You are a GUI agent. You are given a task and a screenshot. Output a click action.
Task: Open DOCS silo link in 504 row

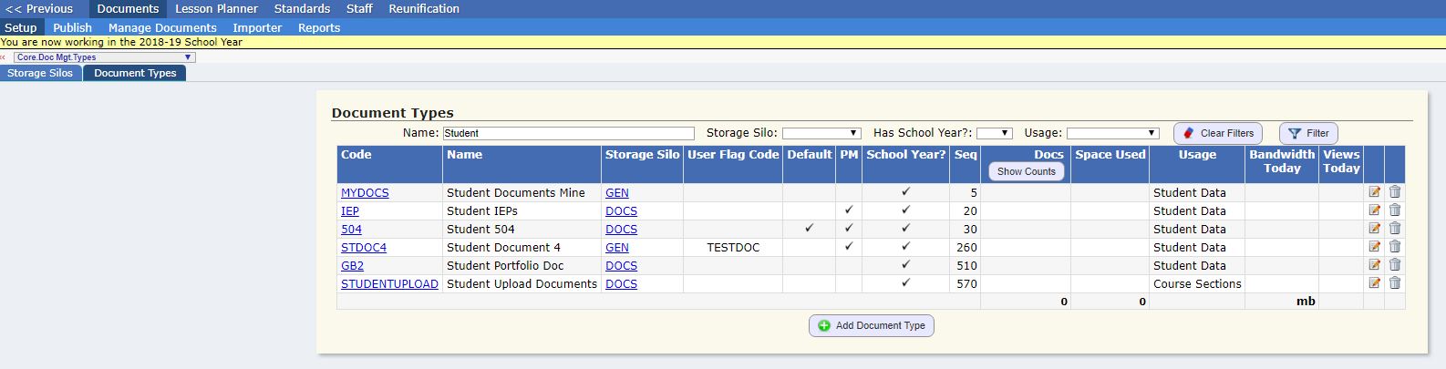(x=621, y=230)
